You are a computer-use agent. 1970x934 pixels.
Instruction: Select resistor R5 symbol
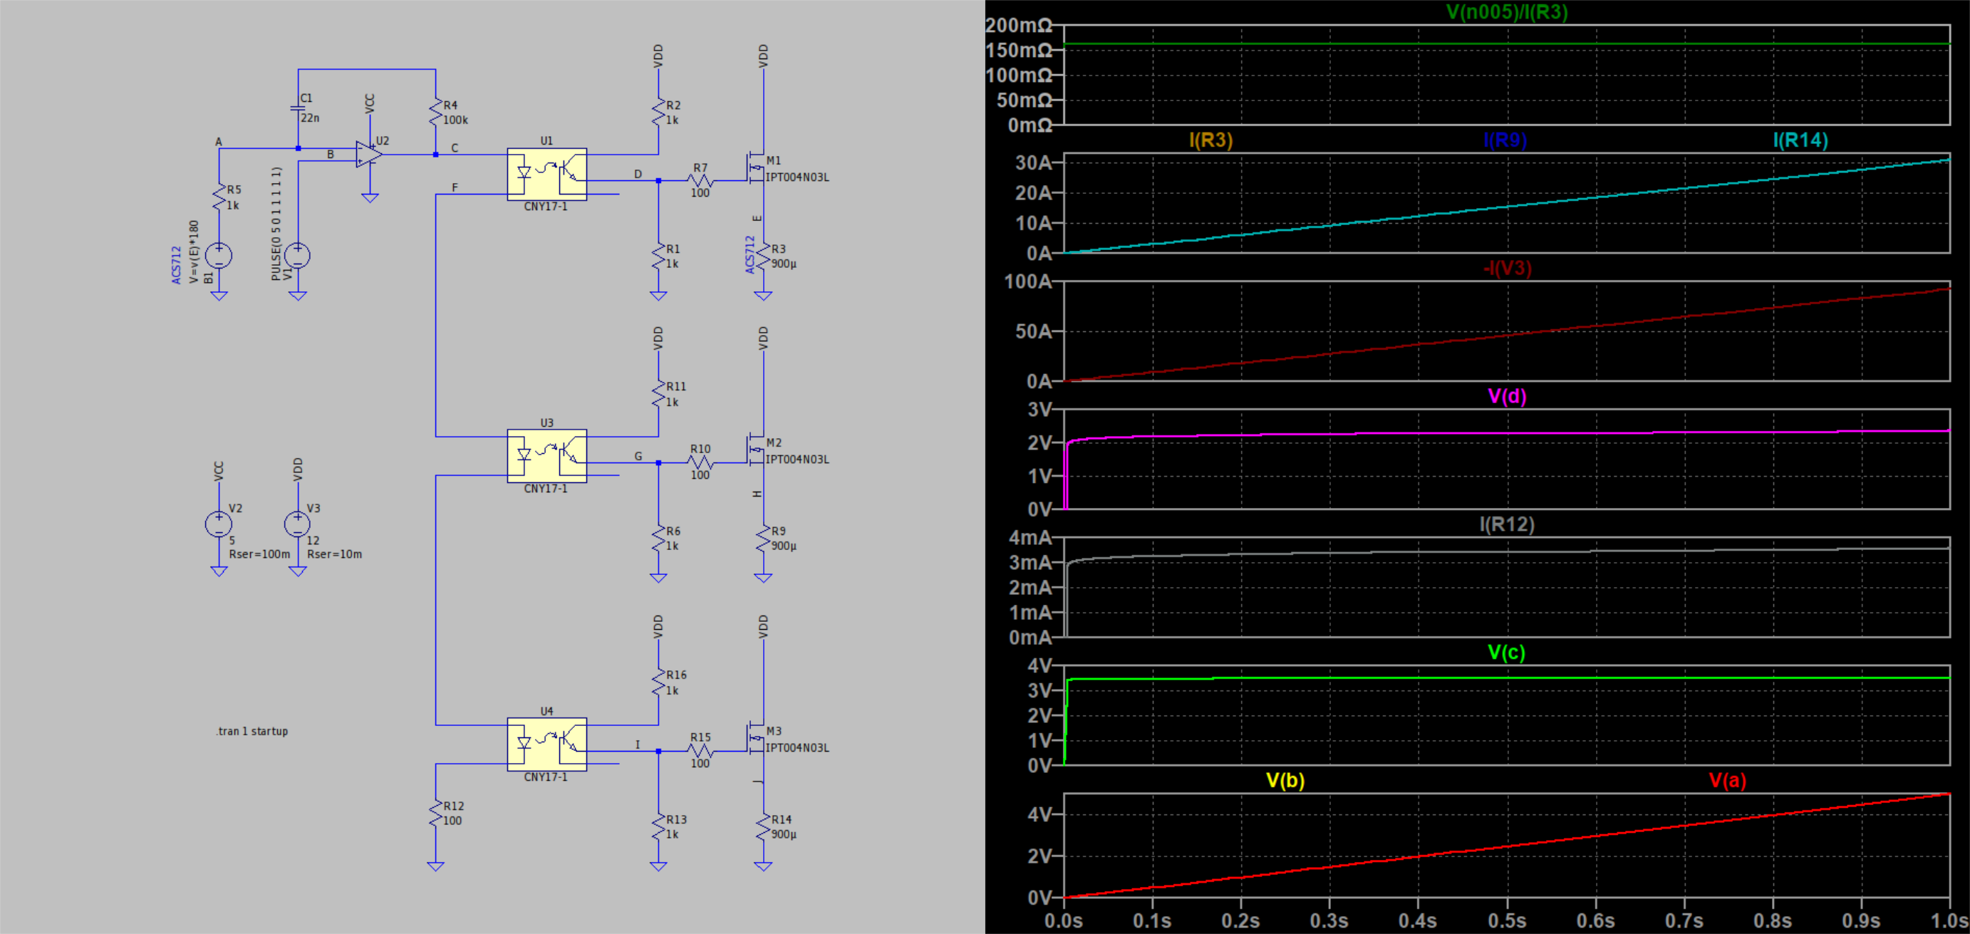[x=219, y=197]
